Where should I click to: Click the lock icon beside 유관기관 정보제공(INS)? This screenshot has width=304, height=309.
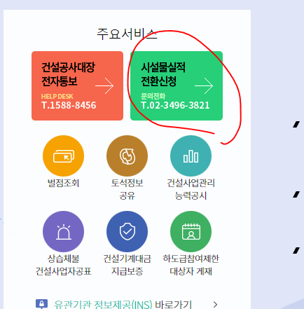point(41,304)
